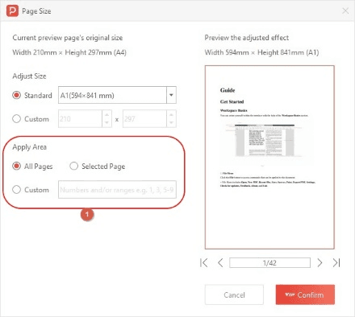The height and width of the screenshot is (317, 355).
Task: Click the 'Apply Area' heading
Action: point(30,147)
